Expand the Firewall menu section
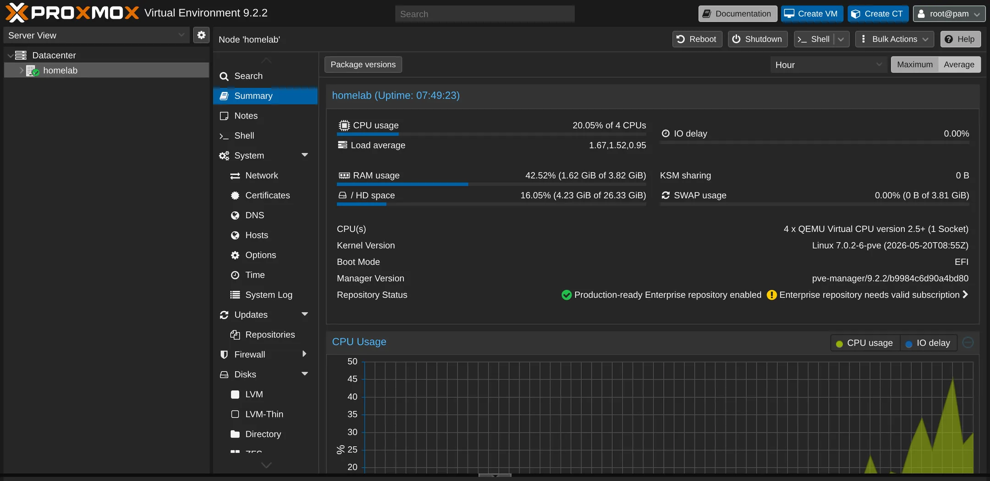The height and width of the screenshot is (481, 990). point(304,354)
